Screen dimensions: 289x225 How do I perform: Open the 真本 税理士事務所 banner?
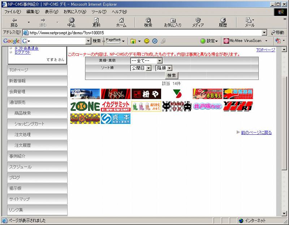coord(116,119)
